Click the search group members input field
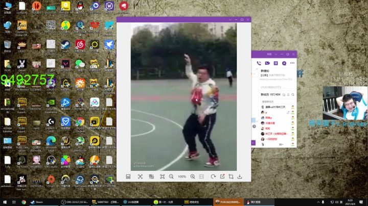The width and height of the screenshot is (368, 206). pos(278,101)
